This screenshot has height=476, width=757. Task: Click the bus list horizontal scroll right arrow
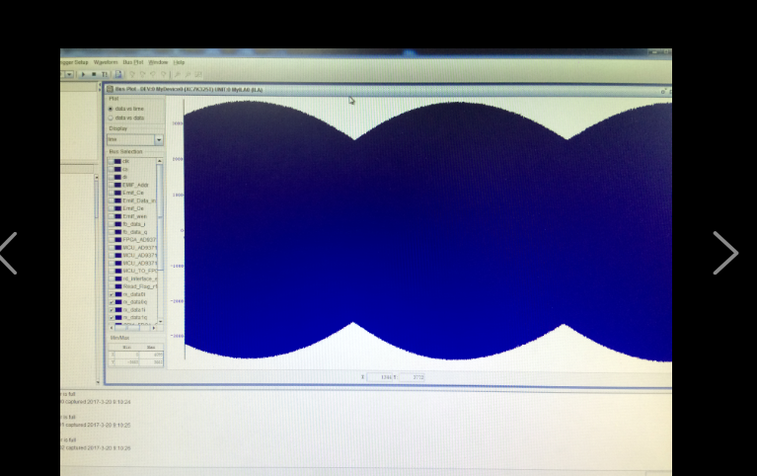click(154, 328)
